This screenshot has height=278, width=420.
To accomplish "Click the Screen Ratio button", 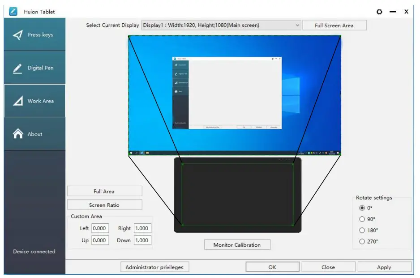I will click(x=104, y=205).
